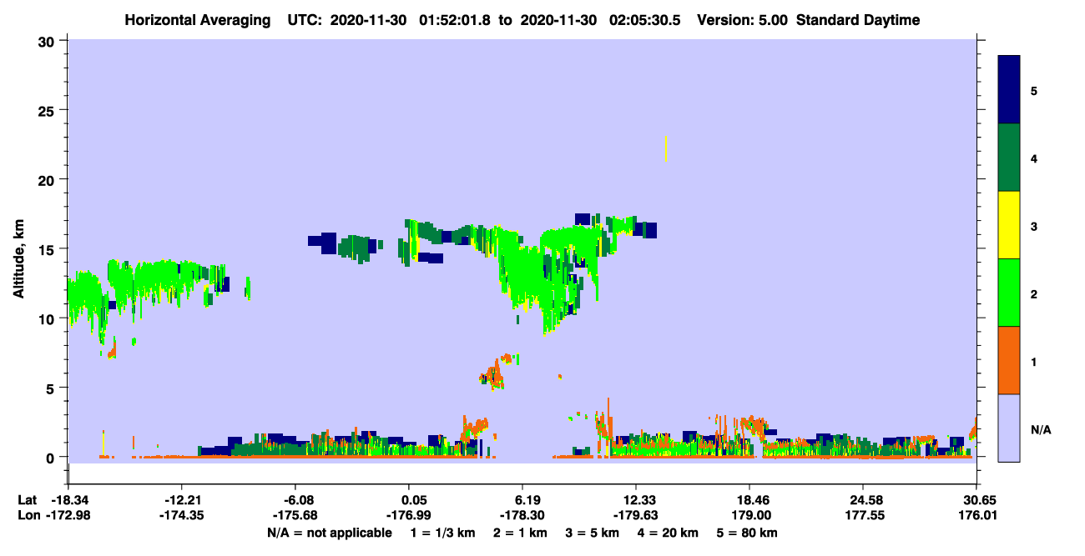
Task: Click the 'Lon' row label
Action: (28, 515)
